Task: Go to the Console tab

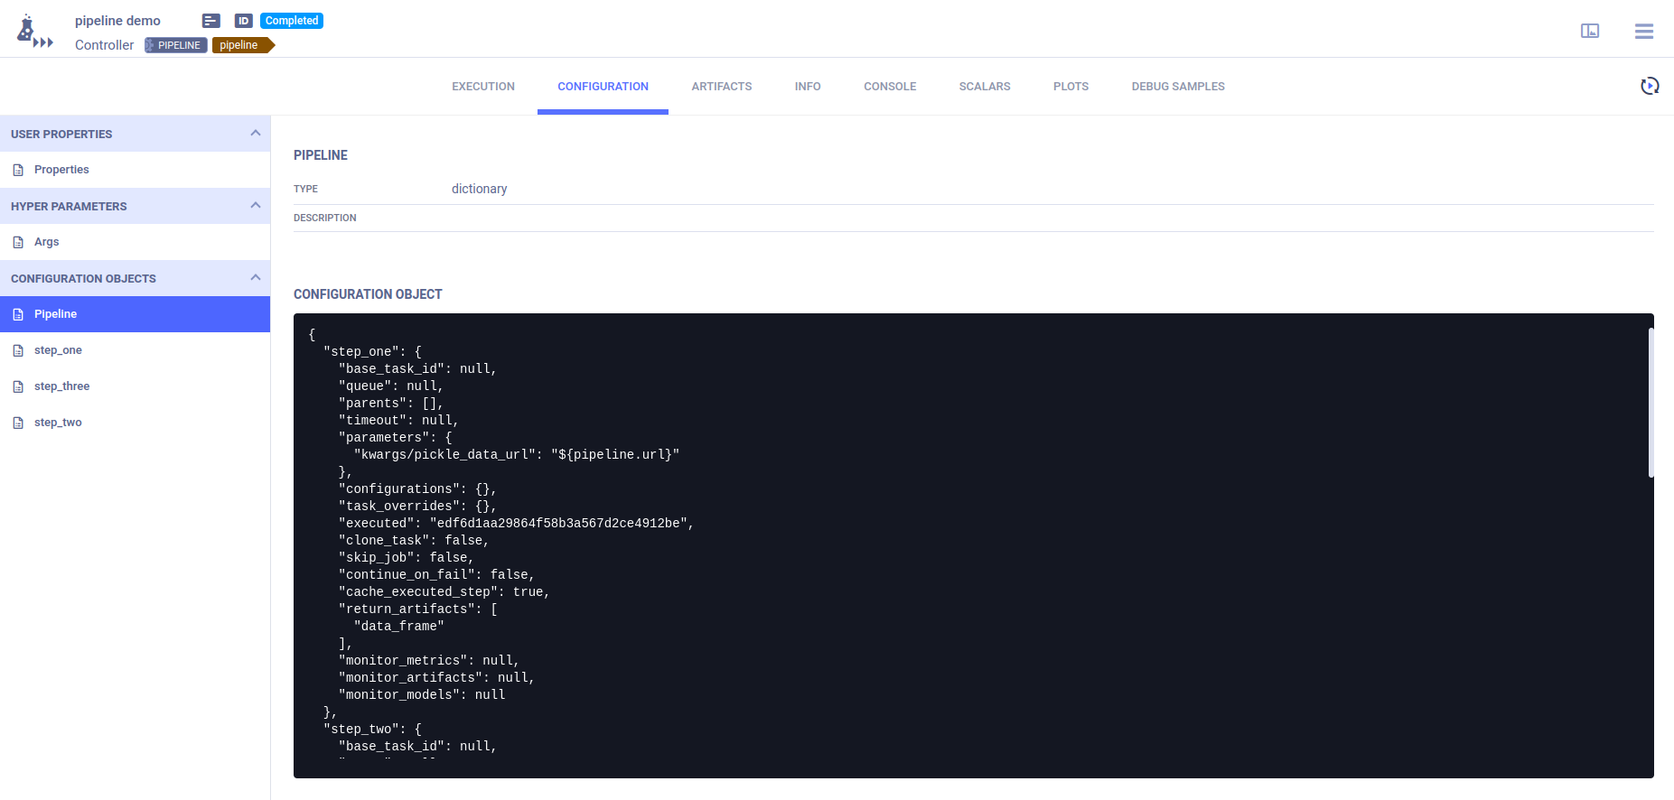Action: (889, 87)
